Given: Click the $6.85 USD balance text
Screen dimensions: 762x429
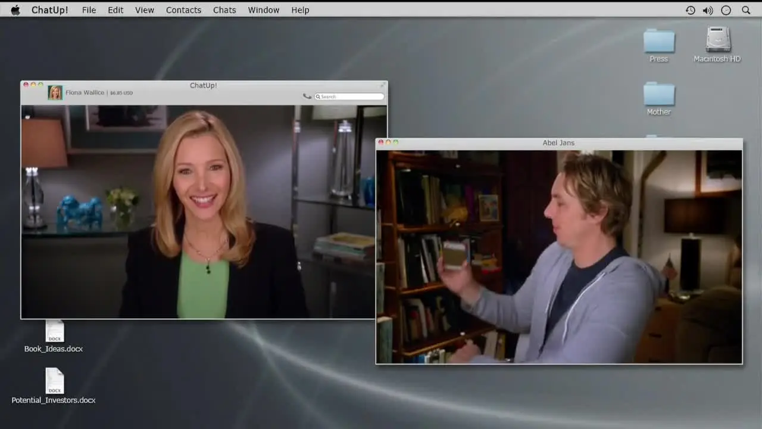Looking at the screenshot, I should click(121, 93).
